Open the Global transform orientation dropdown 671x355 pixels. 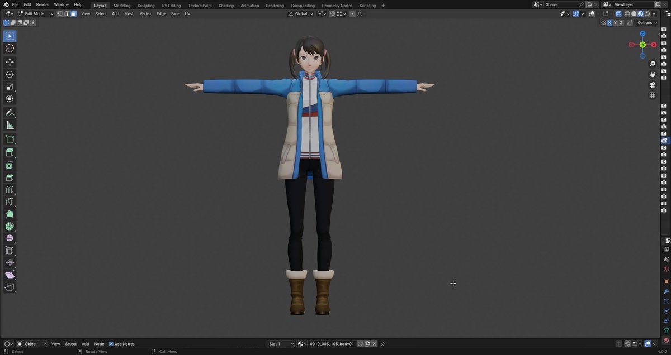tap(301, 13)
